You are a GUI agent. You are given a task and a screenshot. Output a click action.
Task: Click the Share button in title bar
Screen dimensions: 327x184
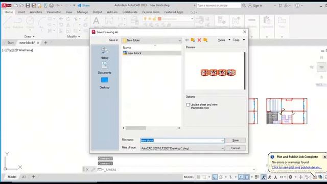click(84, 6)
